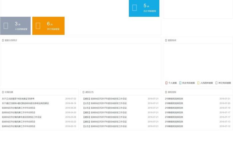Click the date 2016-07-02 in 社情民意 list
Viewport: 233px width, 156px height.
pos(71,99)
